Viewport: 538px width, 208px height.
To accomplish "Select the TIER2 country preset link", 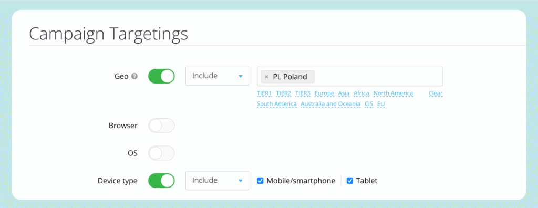I will (x=283, y=93).
